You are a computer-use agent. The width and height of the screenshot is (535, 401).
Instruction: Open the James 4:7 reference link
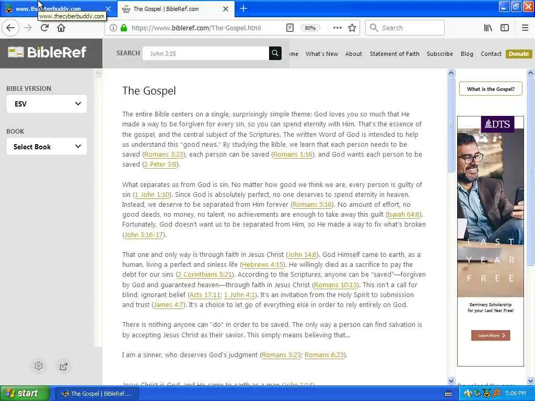(169, 304)
